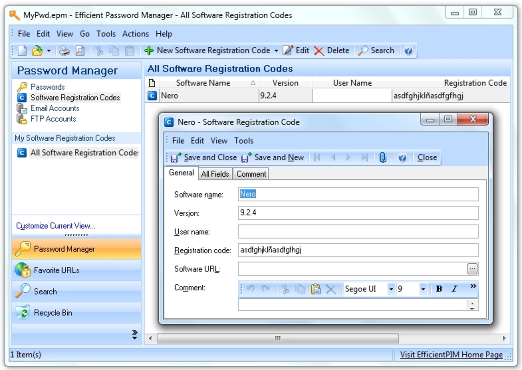Open the View menu in main window
Viewport: 522px width, 370px height.
[64, 34]
